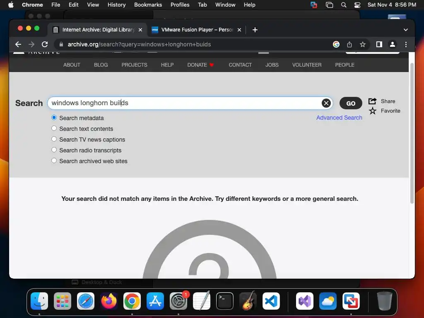Open the Chrome profile icon
Screen dimensions: 424x318
[393, 44]
